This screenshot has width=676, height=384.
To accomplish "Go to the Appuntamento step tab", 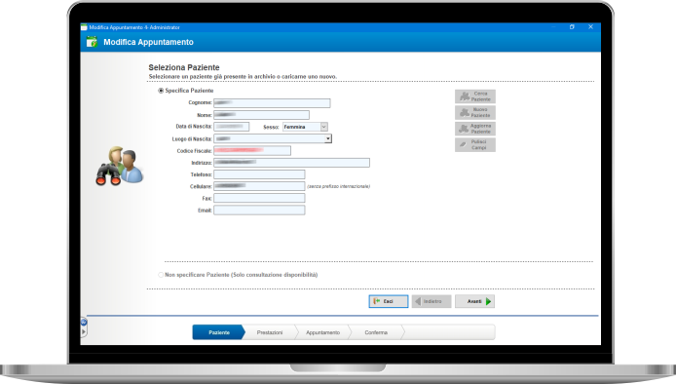I will point(323,332).
